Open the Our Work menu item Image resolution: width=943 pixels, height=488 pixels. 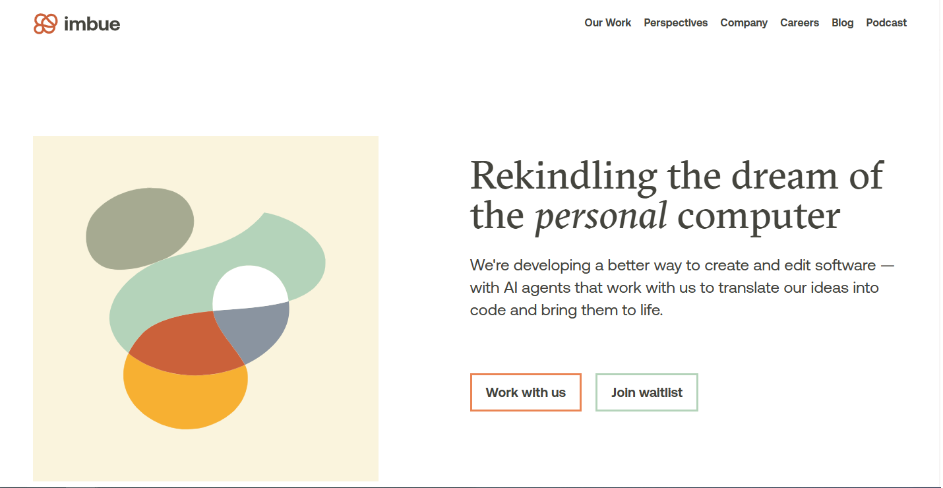pos(607,22)
